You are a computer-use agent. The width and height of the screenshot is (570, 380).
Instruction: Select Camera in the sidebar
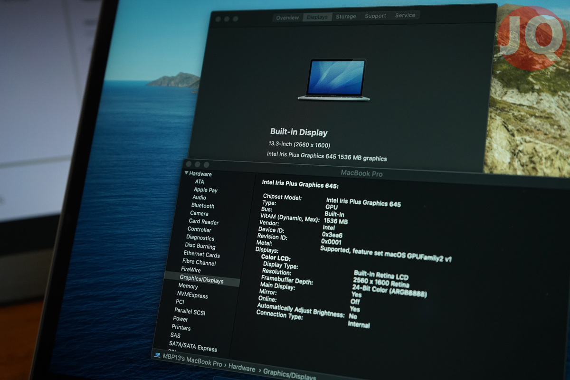[199, 213]
